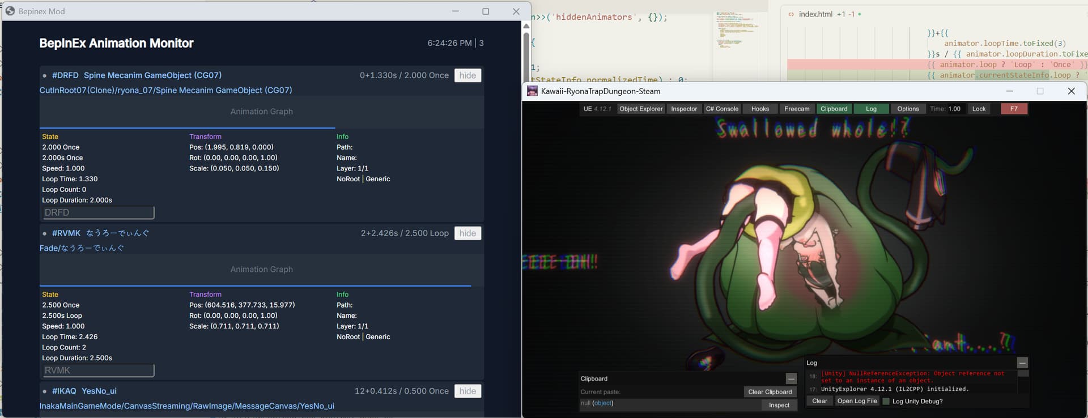The image size is (1088, 418).
Task: Click Loop Duration: 2.000s text
Action: click(77, 201)
